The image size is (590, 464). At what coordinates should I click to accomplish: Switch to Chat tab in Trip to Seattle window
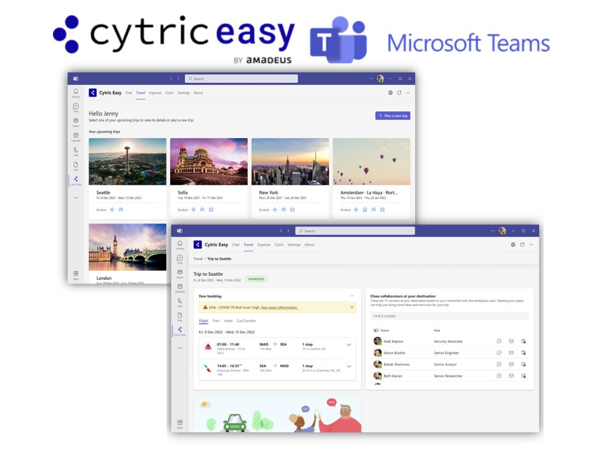235,245
